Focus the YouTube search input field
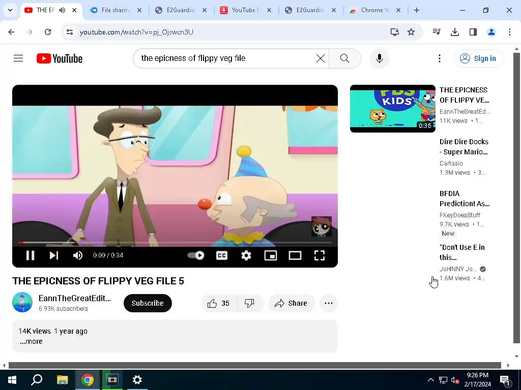Screen dimensions: 521x390 [226, 58]
